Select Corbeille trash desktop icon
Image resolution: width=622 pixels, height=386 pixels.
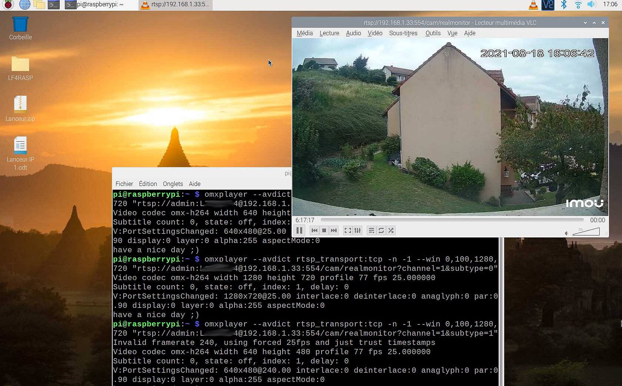20,28
